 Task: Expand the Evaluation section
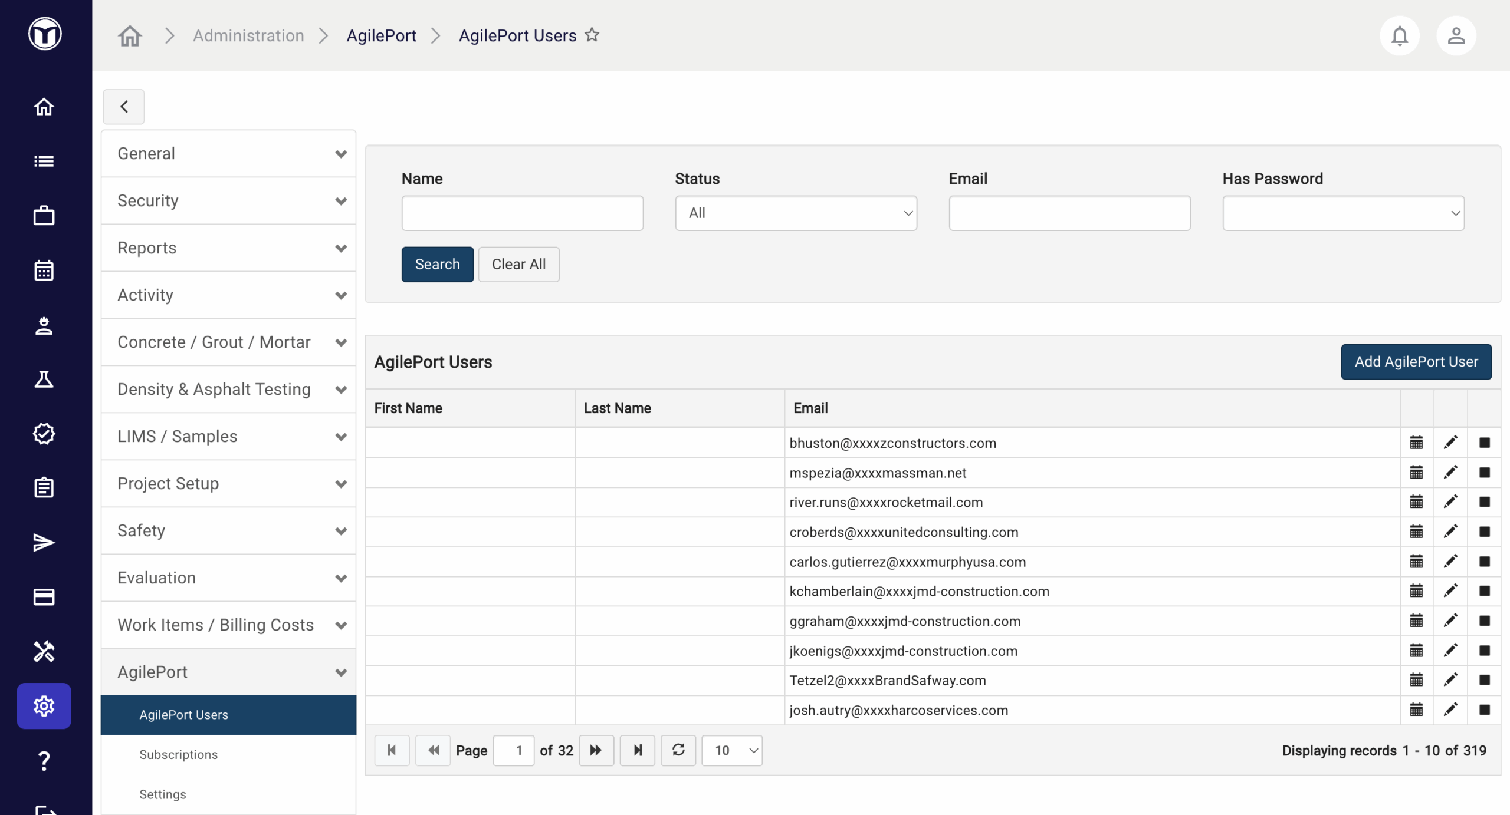pyautogui.click(x=229, y=578)
